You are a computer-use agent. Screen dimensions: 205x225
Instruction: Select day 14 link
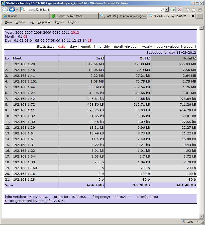tap(84, 40)
